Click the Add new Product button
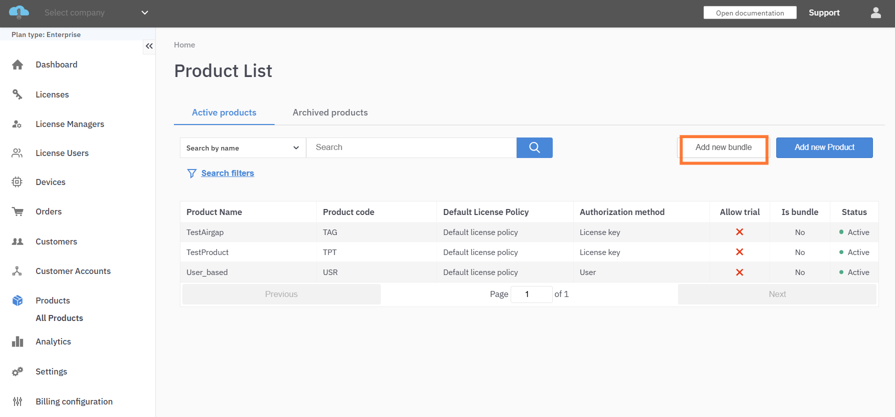The height and width of the screenshot is (417, 895). point(824,147)
